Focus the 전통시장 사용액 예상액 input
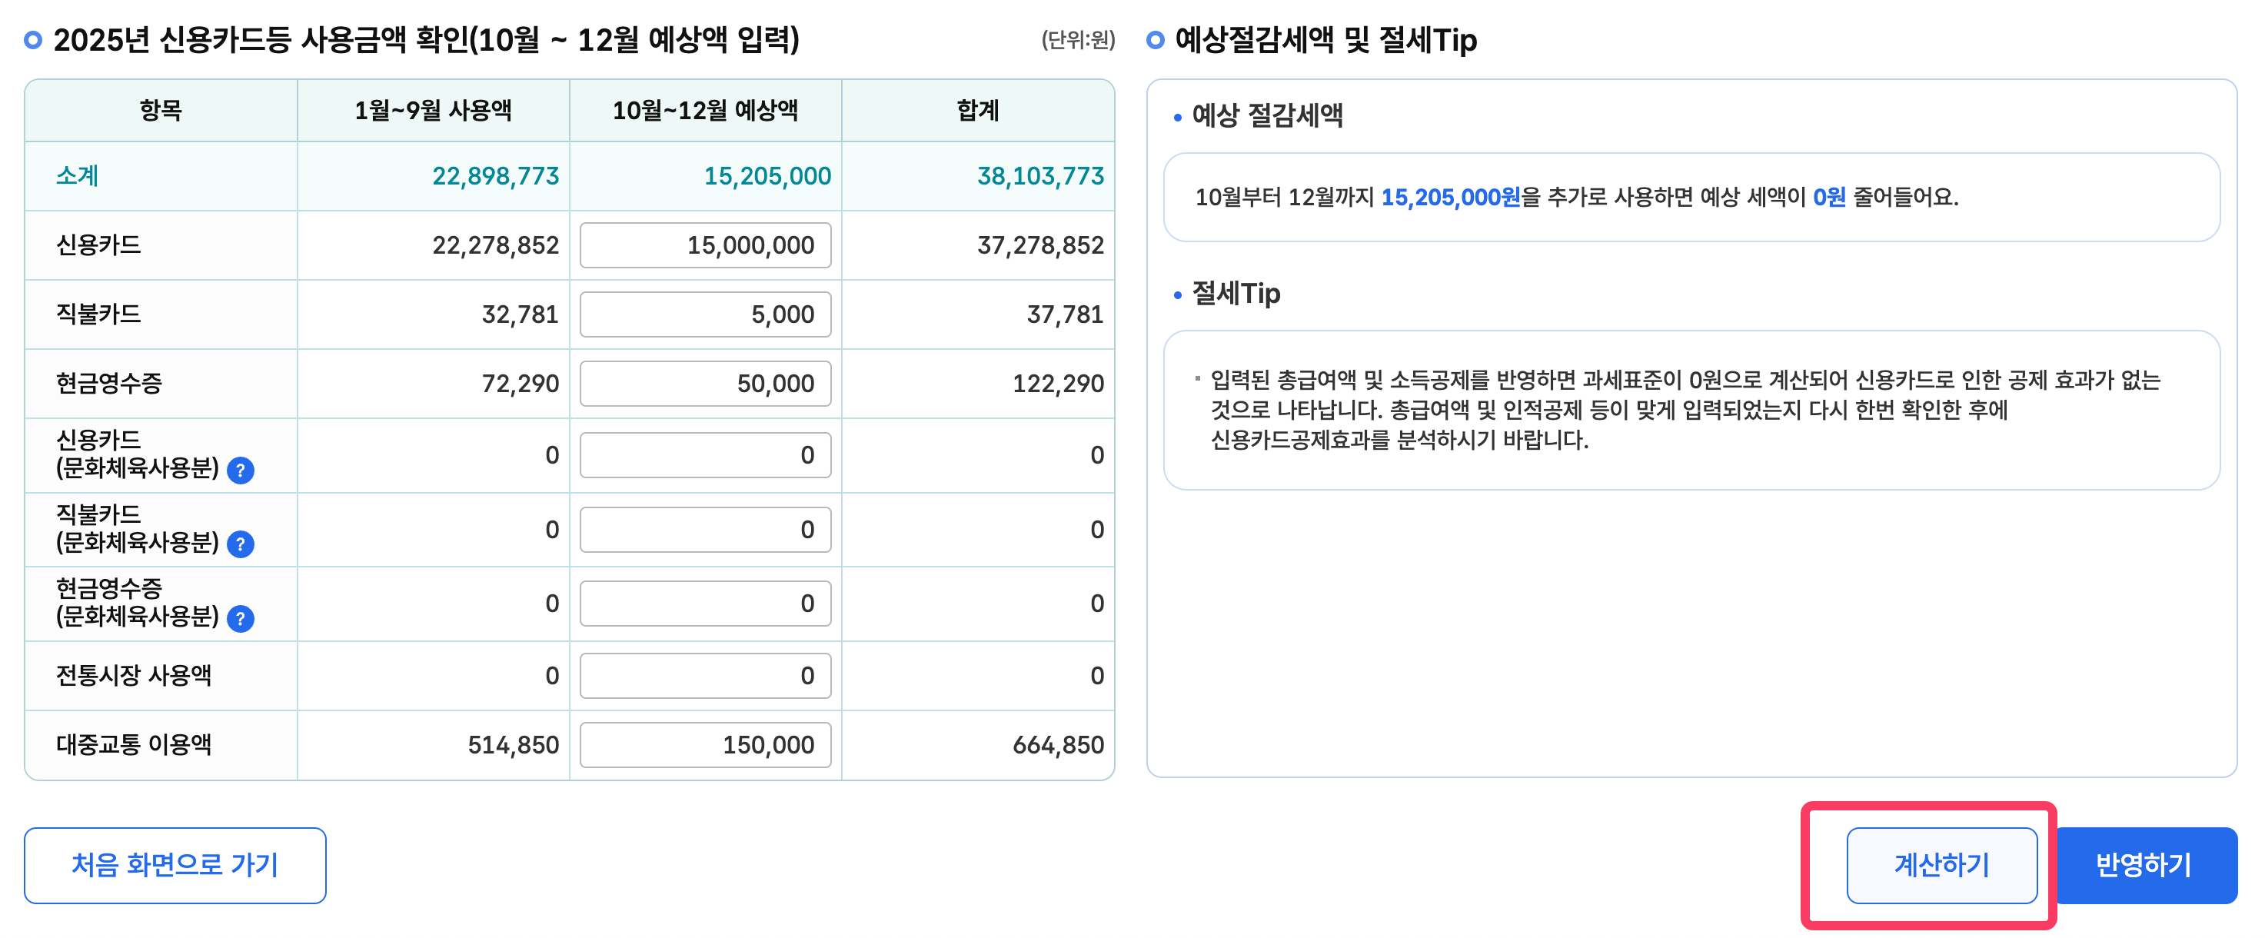 [x=705, y=675]
